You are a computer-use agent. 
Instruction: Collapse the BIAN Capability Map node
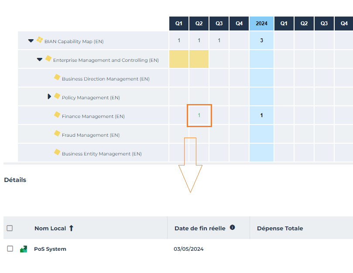(x=31, y=41)
